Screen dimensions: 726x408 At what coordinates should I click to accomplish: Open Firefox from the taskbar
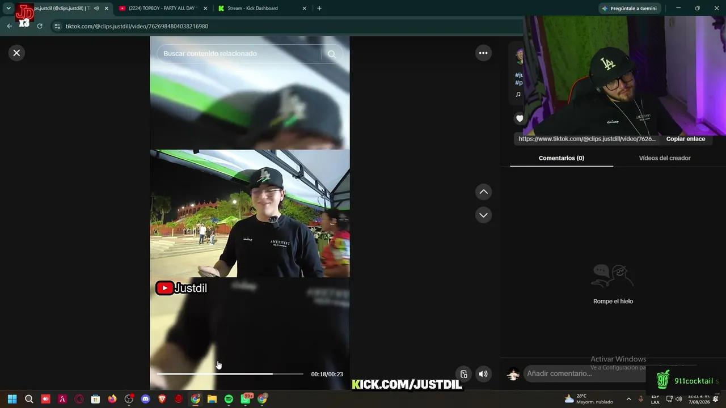pyautogui.click(x=112, y=399)
